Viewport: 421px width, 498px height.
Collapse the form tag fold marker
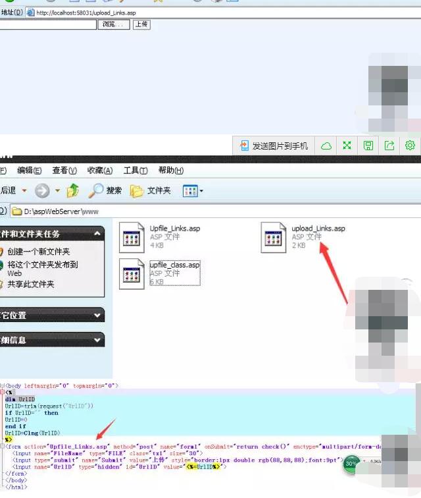(2, 446)
